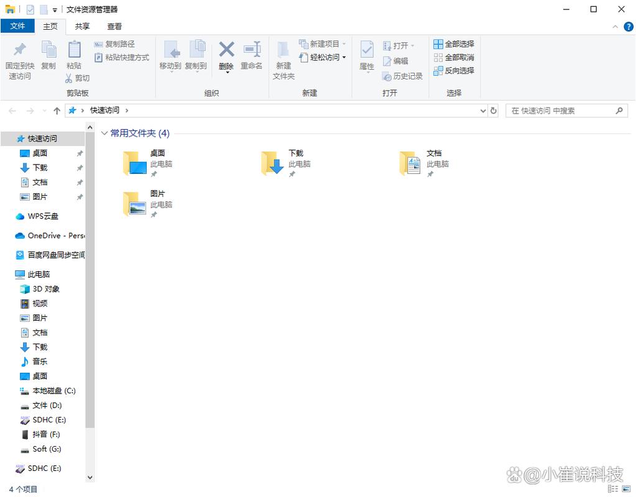The height and width of the screenshot is (497, 636).
Task: Enable 全部选择 to select all items
Action: tap(453, 43)
